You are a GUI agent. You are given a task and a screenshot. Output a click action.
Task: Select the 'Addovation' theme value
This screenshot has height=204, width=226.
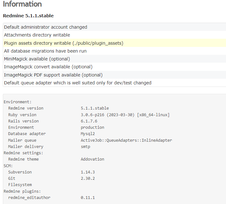tap(92, 159)
